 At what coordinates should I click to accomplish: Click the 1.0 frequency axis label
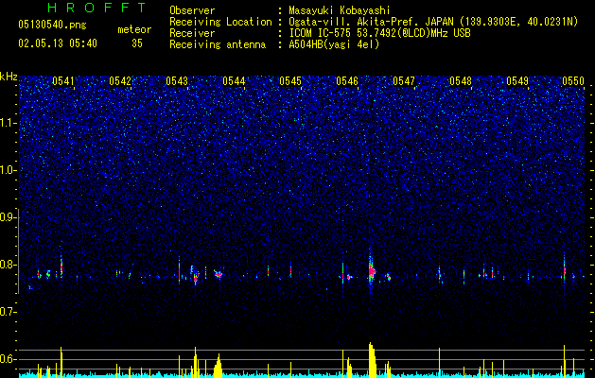pos(9,170)
